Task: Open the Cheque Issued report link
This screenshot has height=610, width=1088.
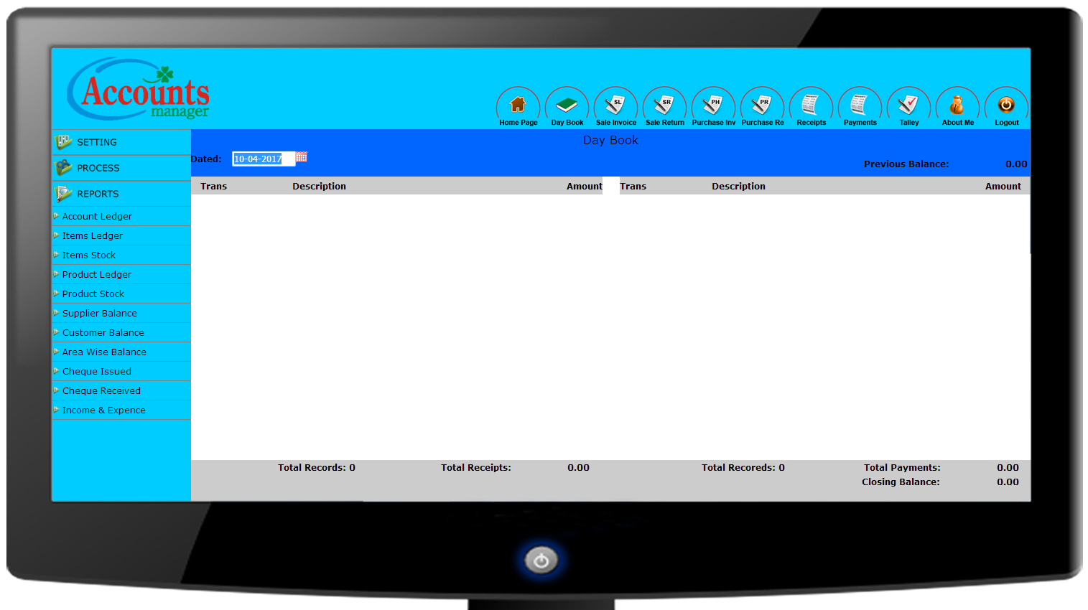Action: click(x=97, y=371)
